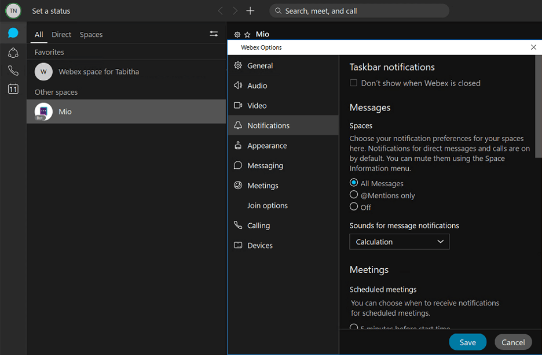Click the Search, meet, and call field
Screen dimensions: 542x355
[x=358, y=10]
